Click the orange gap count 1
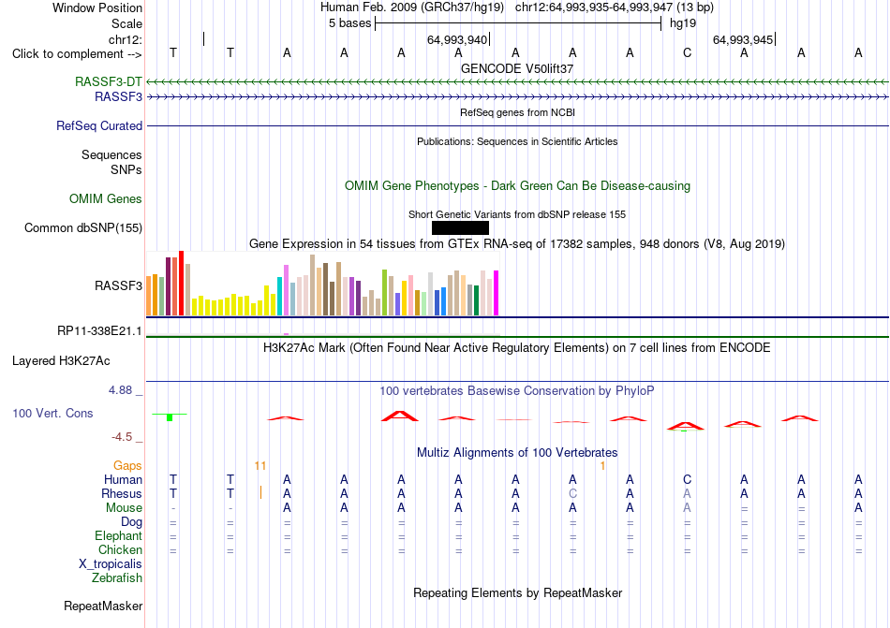The image size is (890, 628). point(602,466)
